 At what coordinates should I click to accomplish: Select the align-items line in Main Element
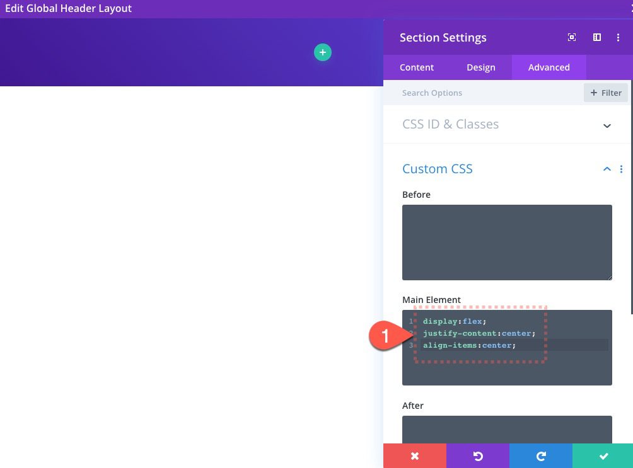pos(468,345)
